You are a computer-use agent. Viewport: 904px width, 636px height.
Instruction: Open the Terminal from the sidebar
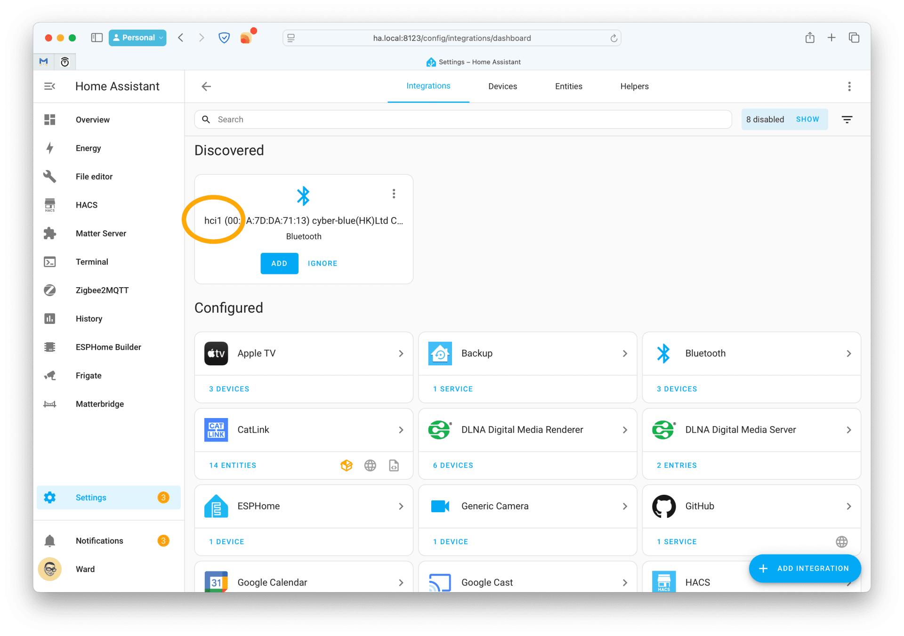50,262
